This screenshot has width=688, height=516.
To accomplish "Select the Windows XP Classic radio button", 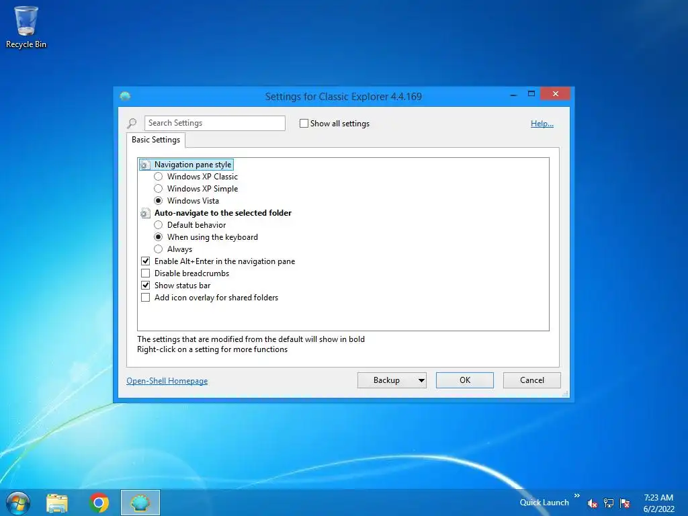I will tap(159, 177).
